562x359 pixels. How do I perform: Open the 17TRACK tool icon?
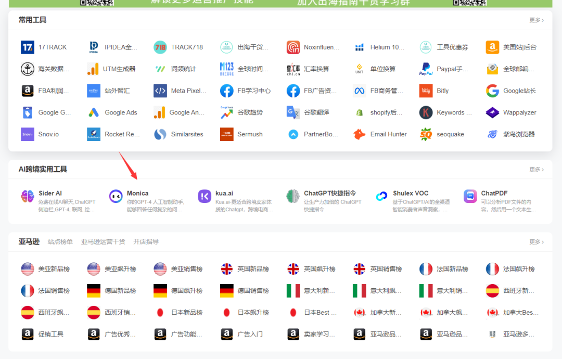pos(28,47)
